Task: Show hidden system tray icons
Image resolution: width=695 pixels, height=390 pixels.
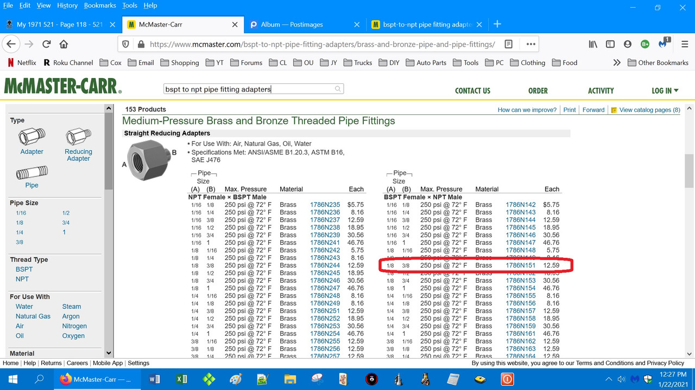Action: coord(609,379)
